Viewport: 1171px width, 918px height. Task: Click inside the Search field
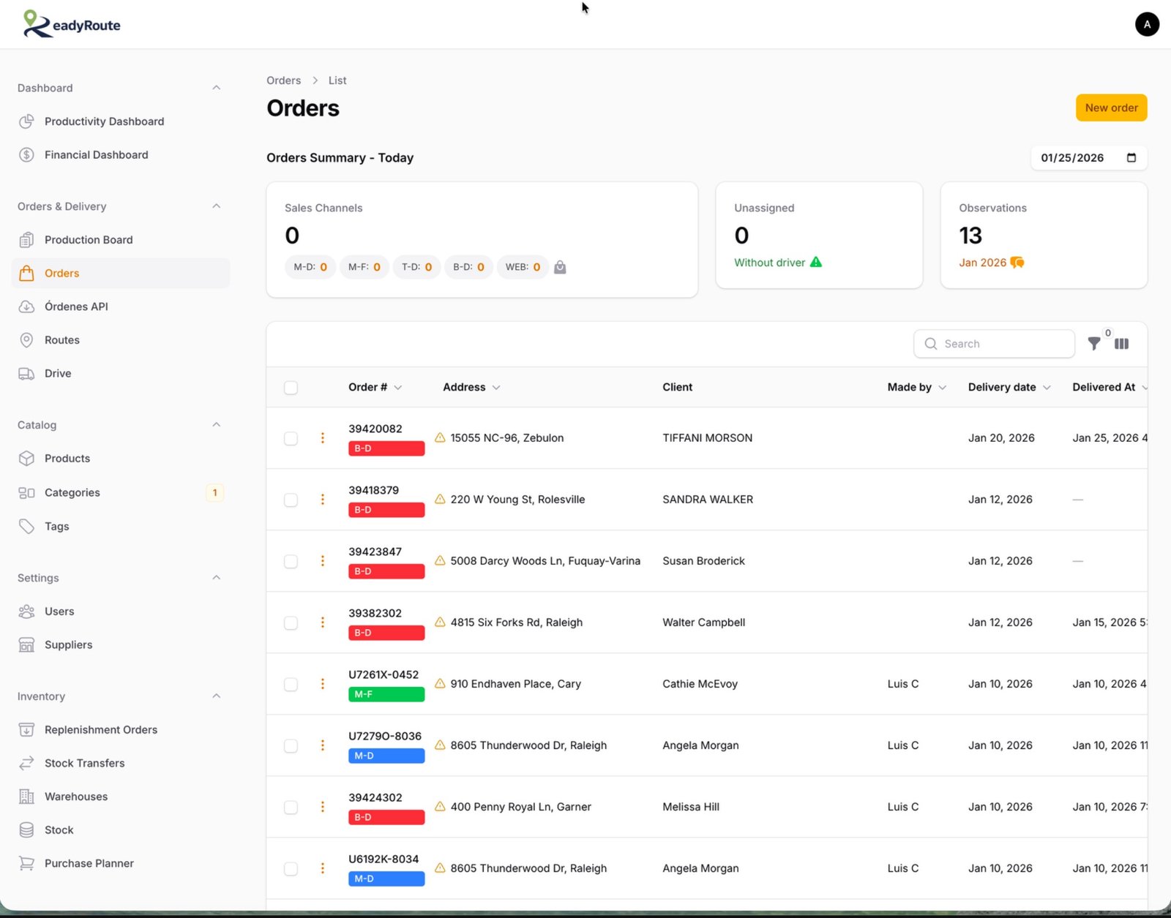(x=994, y=343)
